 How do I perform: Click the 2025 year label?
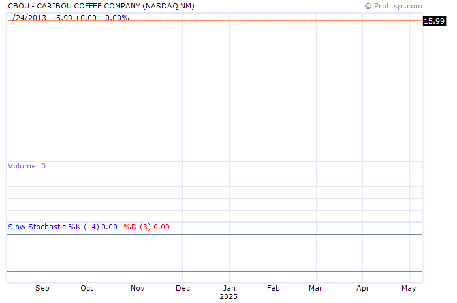[228, 296]
